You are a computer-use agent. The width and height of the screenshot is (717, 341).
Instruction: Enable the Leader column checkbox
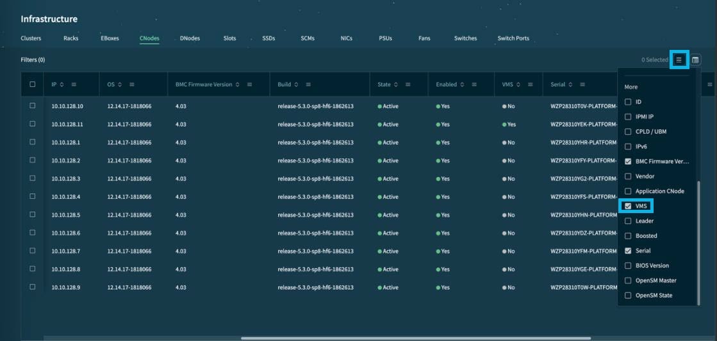628,221
